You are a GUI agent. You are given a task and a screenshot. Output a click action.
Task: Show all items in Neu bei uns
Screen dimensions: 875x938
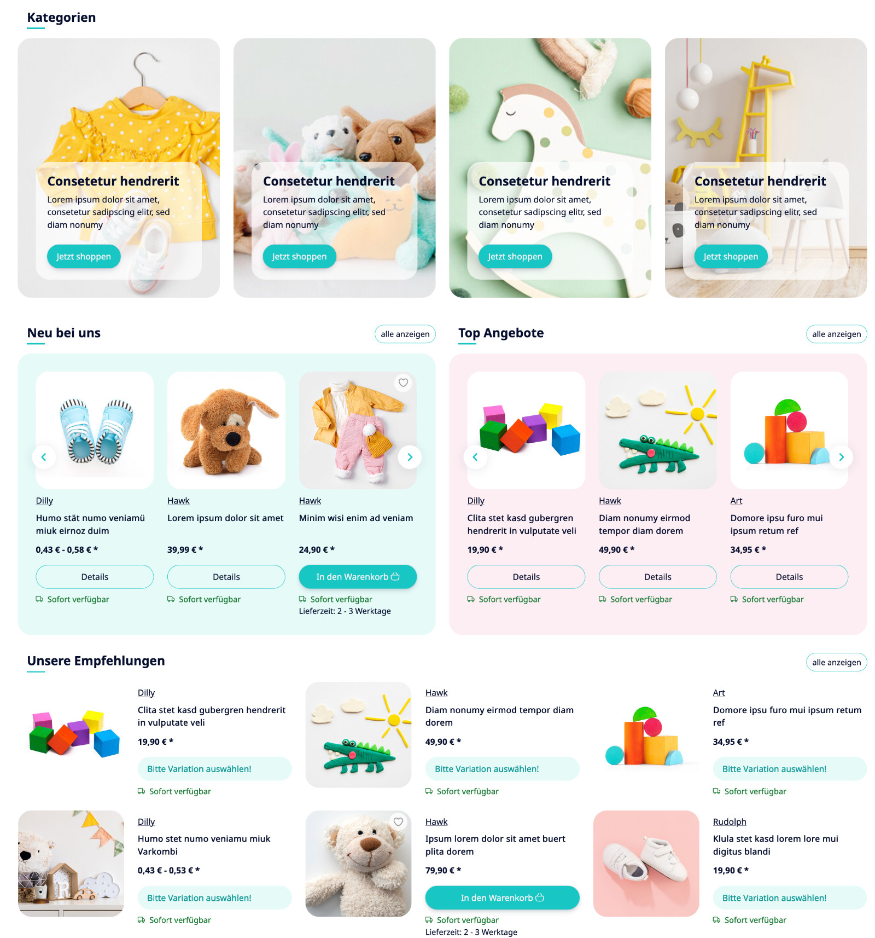(x=405, y=334)
